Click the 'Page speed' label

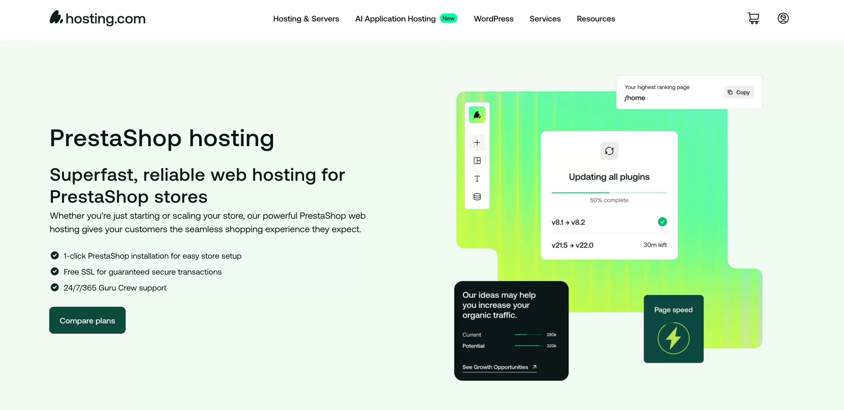pyautogui.click(x=673, y=310)
